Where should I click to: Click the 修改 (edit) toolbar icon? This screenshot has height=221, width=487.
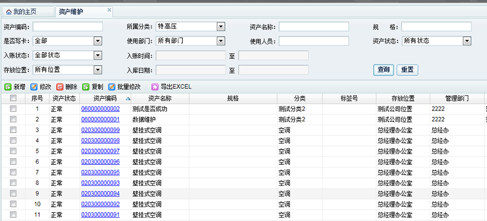coord(34,87)
